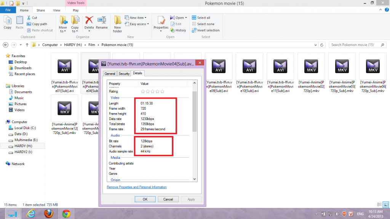Open Local Disk (C:) in sidebar

(x=25, y=128)
